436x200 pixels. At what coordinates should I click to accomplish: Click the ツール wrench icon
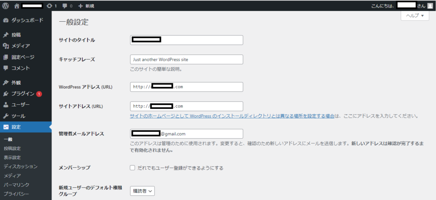[6, 116]
